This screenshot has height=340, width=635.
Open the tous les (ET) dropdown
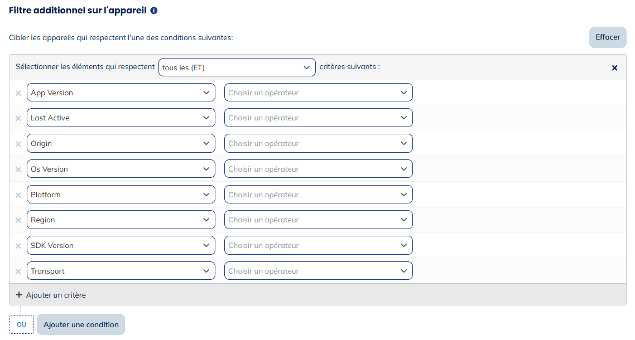237,67
